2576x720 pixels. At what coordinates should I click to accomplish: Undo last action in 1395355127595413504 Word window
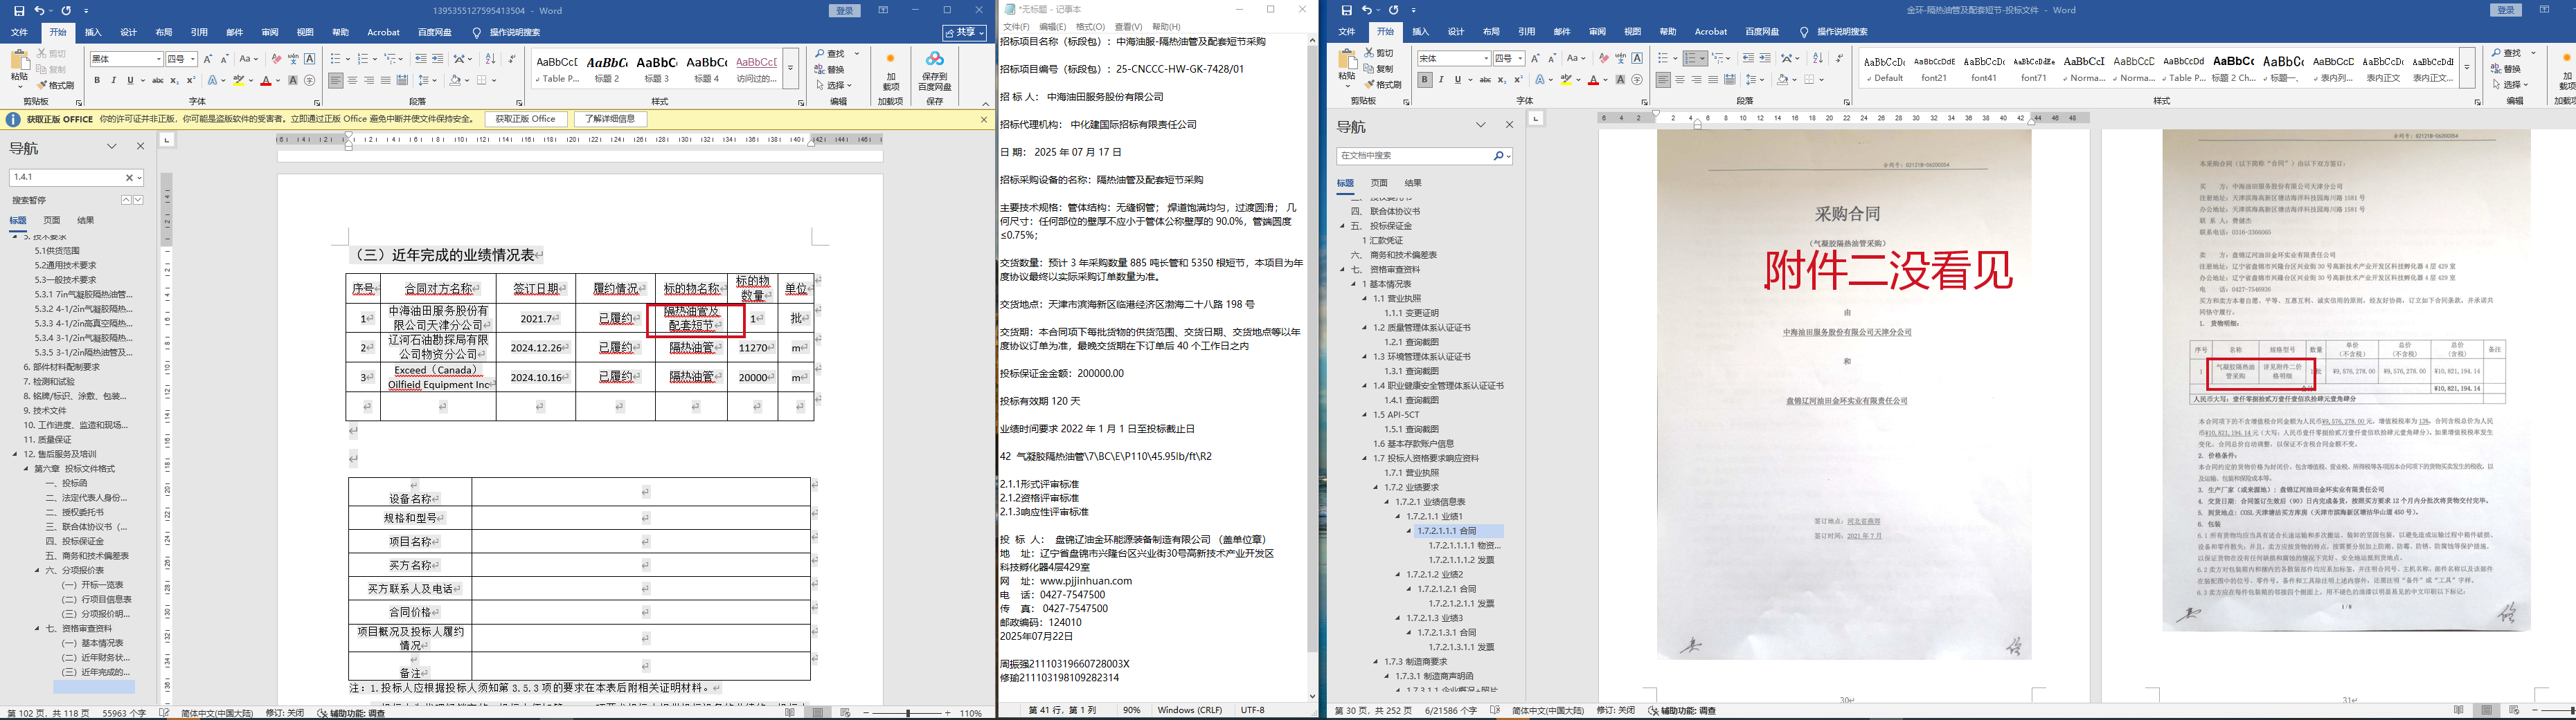pos(39,11)
